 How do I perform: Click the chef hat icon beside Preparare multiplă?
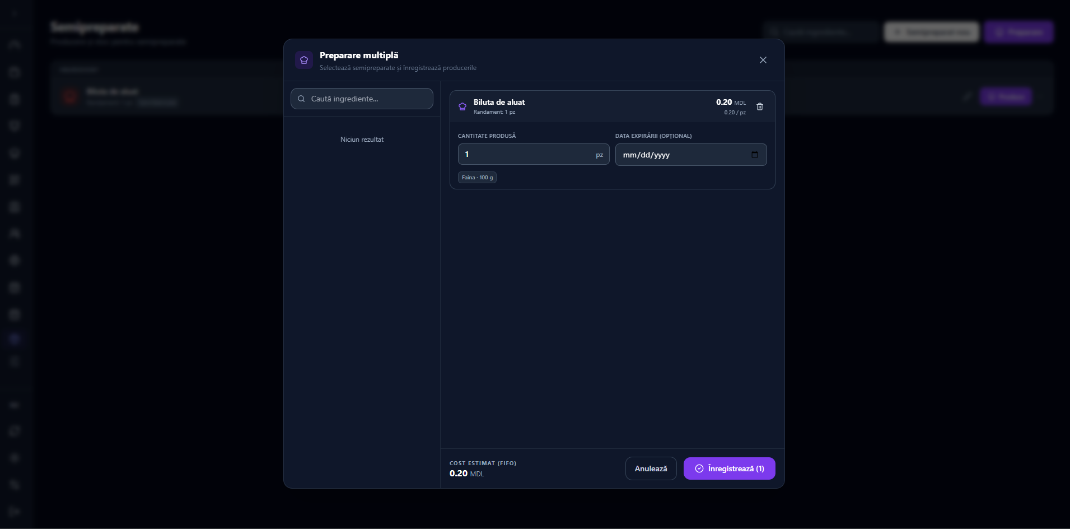[x=304, y=60]
